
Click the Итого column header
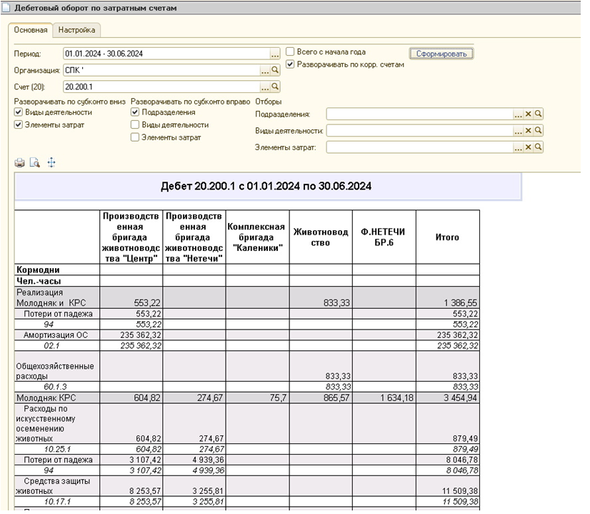[x=448, y=237]
